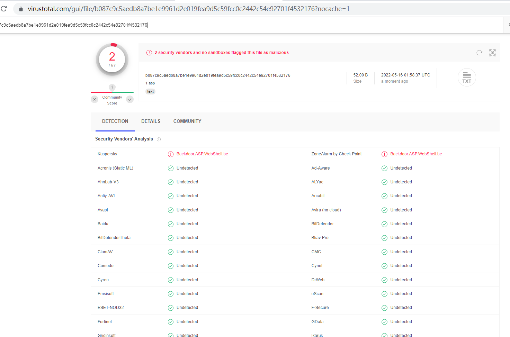Switch to the DETECTION tab
The width and height of the screenshot is (510, 337).
[x=115, y=121]
